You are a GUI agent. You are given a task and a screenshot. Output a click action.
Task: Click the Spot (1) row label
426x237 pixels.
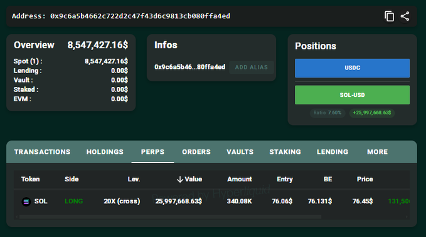28,61
